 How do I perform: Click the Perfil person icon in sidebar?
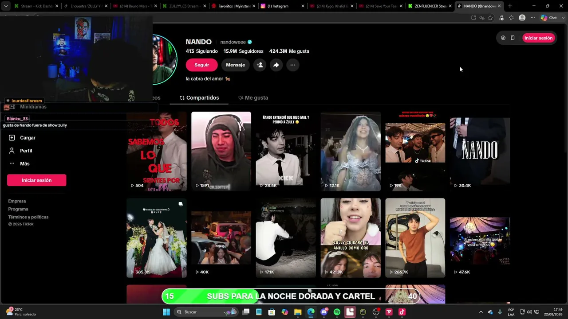click(12, 151)
